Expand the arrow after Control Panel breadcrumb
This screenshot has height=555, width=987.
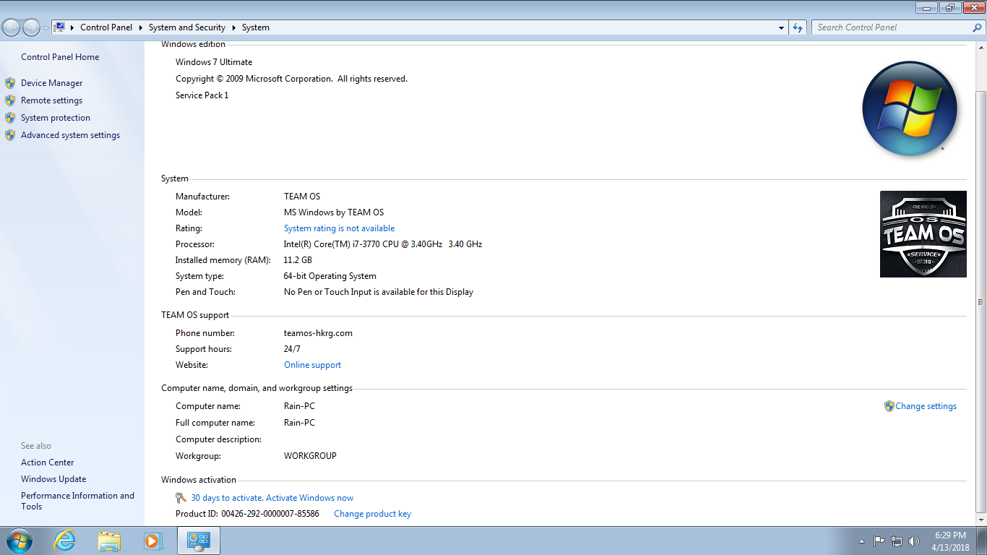pos(140,27)
